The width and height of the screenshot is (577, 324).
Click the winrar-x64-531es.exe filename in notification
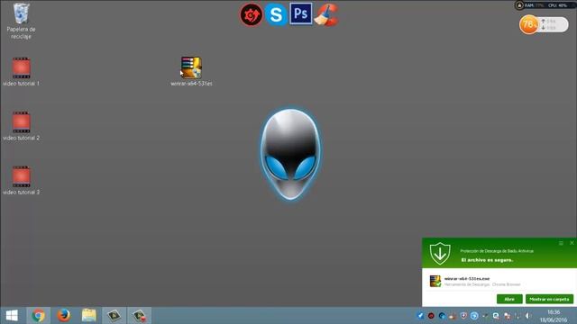tap(467, 279)
